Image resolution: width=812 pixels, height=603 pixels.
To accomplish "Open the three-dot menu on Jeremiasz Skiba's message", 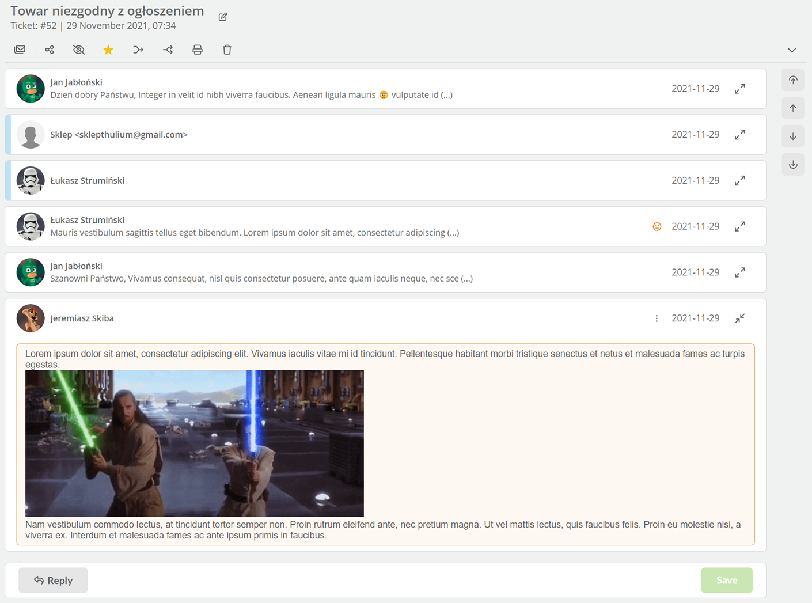I will tap(657, 318).
